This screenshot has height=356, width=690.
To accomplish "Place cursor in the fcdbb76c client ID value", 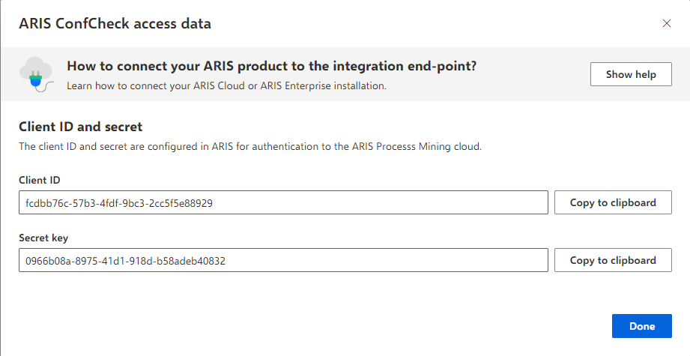I will (119, 203).
